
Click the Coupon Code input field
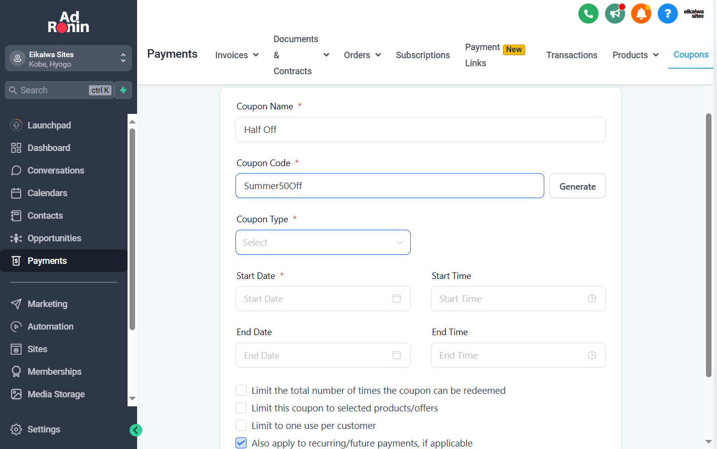[390, 186]
